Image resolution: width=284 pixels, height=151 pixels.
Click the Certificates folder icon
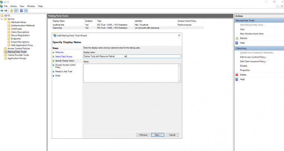9,28
